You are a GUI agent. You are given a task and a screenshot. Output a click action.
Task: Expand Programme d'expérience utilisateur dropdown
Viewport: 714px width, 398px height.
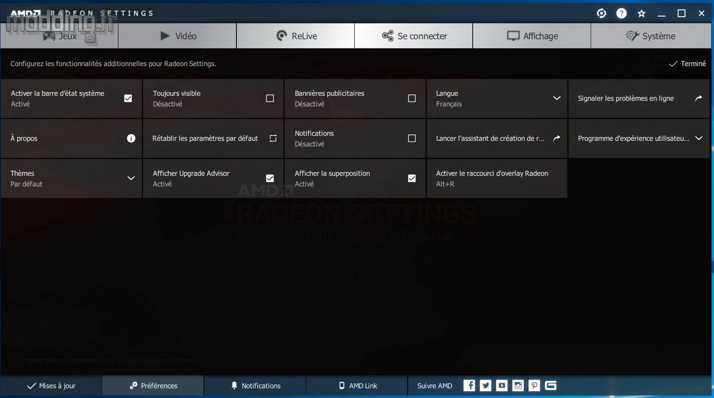[698, 138]
